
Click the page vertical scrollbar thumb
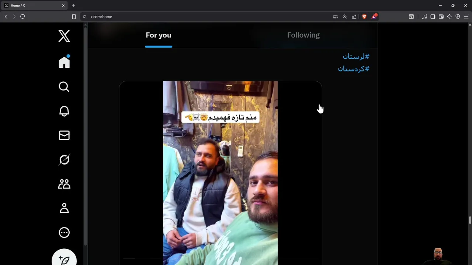(x=470, y=220)
